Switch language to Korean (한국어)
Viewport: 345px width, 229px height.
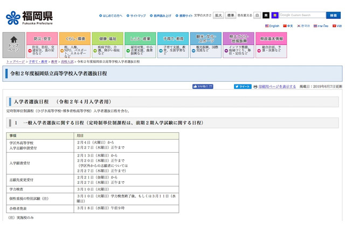(303, 26)
